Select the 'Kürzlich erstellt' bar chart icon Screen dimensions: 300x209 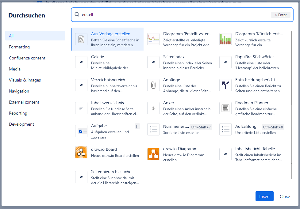(x=225, y=39)
